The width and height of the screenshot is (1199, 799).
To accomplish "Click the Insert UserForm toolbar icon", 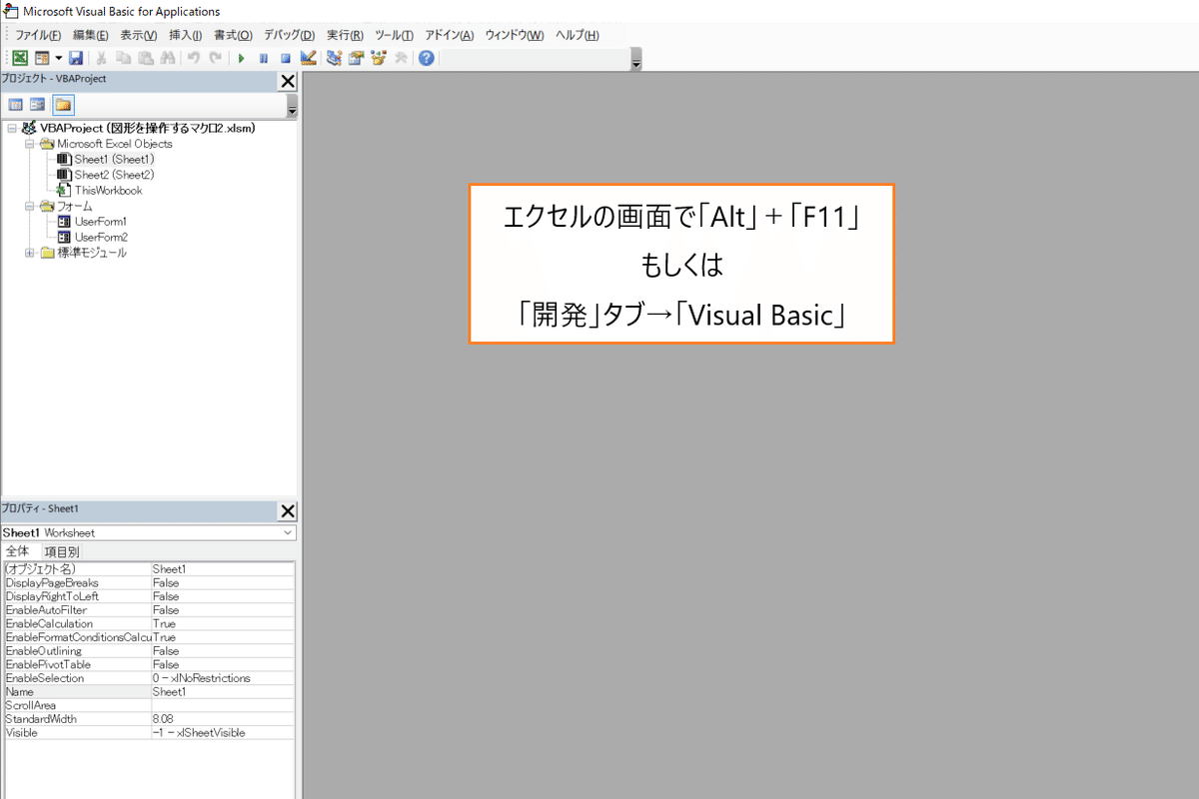I will (x=42, y=58).
